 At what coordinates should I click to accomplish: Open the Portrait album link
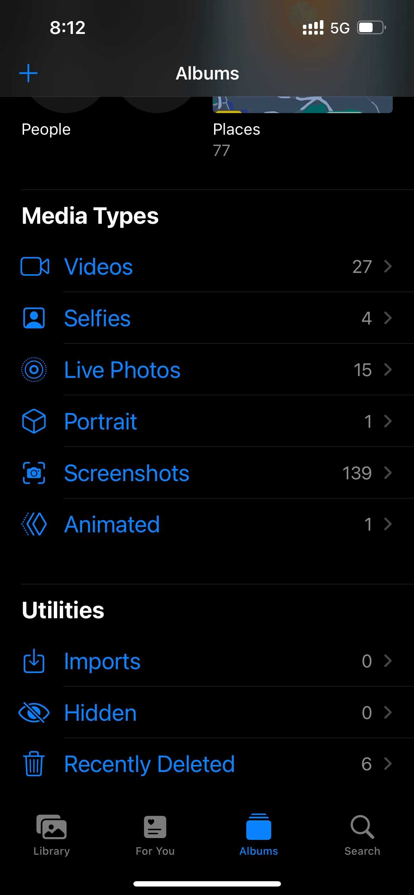click(100, 422)
